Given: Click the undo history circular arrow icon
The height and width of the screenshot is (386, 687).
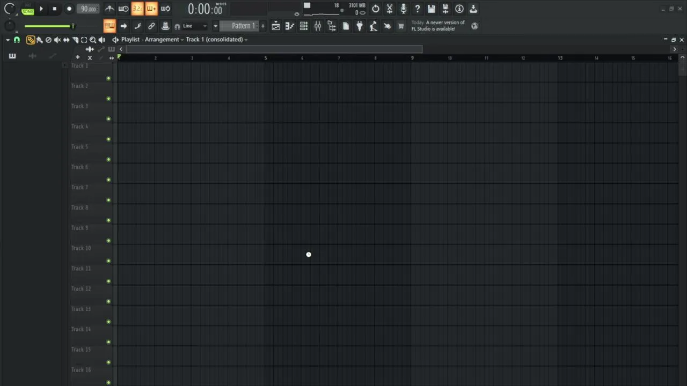Looking at the screenshot, I should pyautogui.click(x=376, y=9).
